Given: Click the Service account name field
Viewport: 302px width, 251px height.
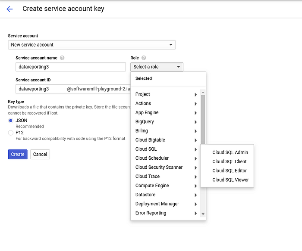Looking at the screenshot, I should [x=70, y=67].
